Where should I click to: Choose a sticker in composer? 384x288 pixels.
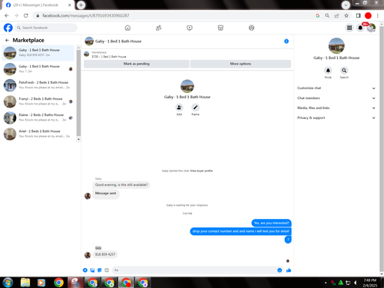point(100,270)
